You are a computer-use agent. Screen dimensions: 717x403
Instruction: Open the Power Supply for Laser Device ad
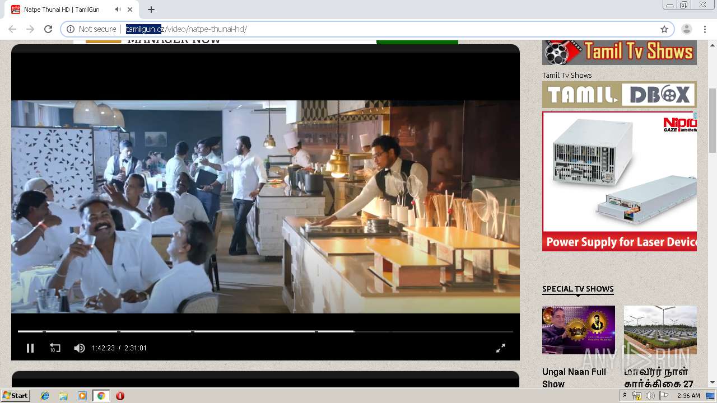[x=620, y=181]
